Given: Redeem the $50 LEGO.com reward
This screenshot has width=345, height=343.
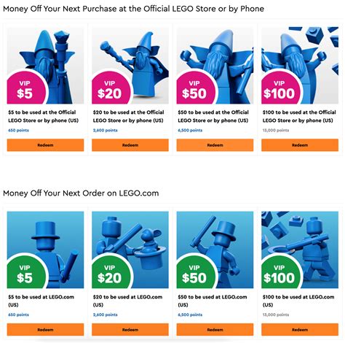Looking at the screenshot, I should (215, 330).
